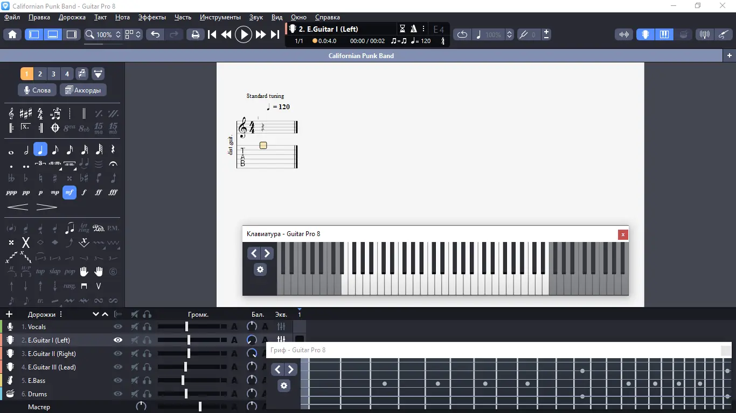Open the relative speed 100% dropdown
This screenshot has height=413, width=736.
tap(493, 34)
